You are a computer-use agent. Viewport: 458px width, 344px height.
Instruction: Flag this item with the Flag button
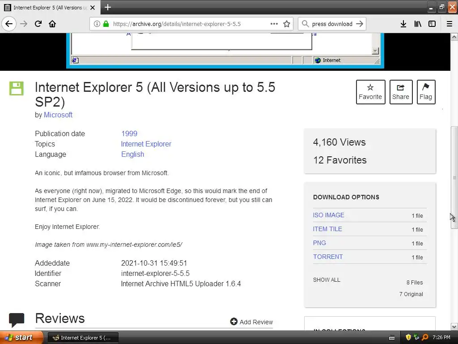click(x=426, y=92)
